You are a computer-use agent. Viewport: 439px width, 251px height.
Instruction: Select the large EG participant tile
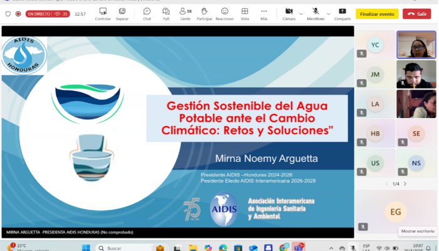396,212
